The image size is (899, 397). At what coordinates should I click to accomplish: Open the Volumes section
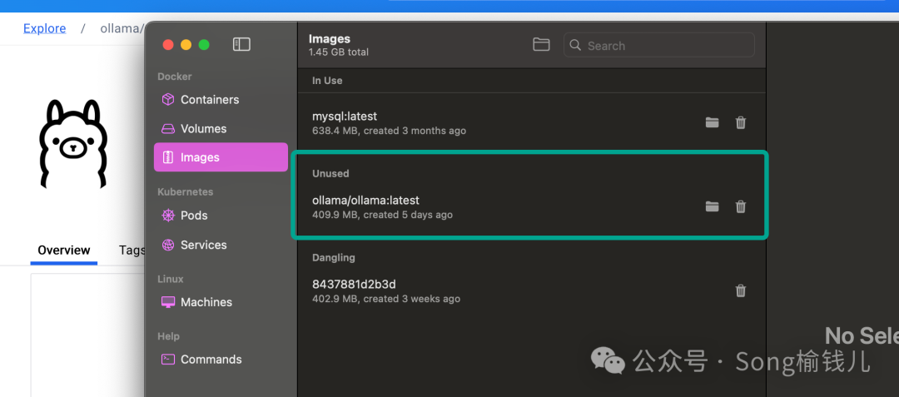pyautogui.click(x=221, y=129)
